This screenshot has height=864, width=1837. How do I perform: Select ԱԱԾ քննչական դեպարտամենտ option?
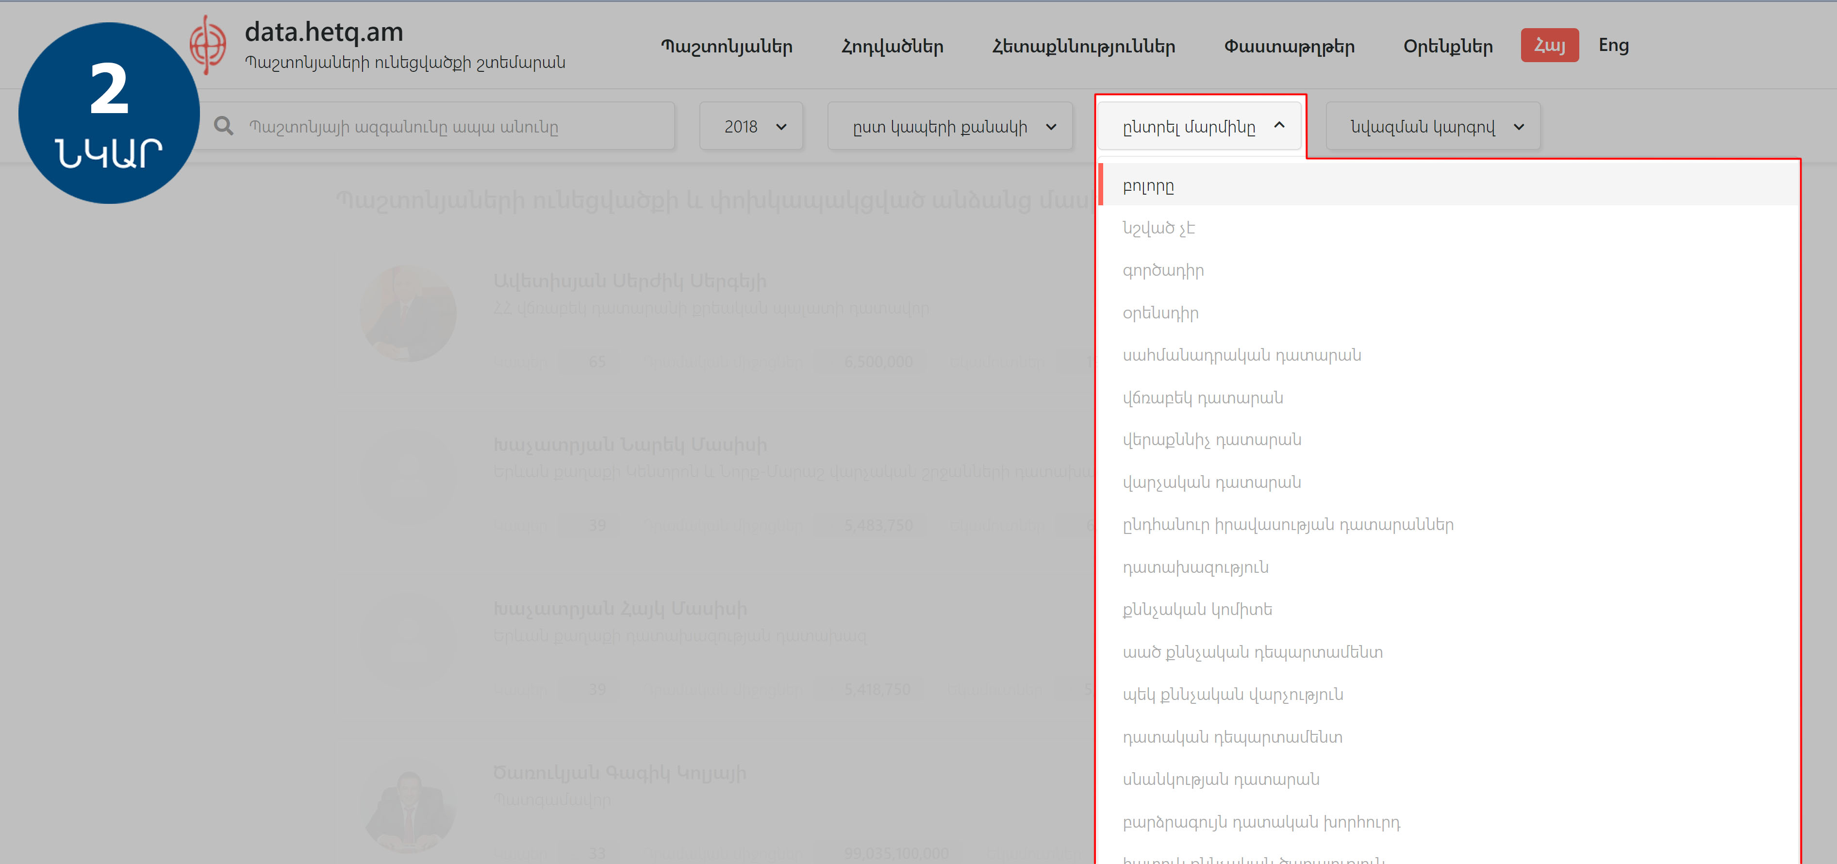point(1448,652)
